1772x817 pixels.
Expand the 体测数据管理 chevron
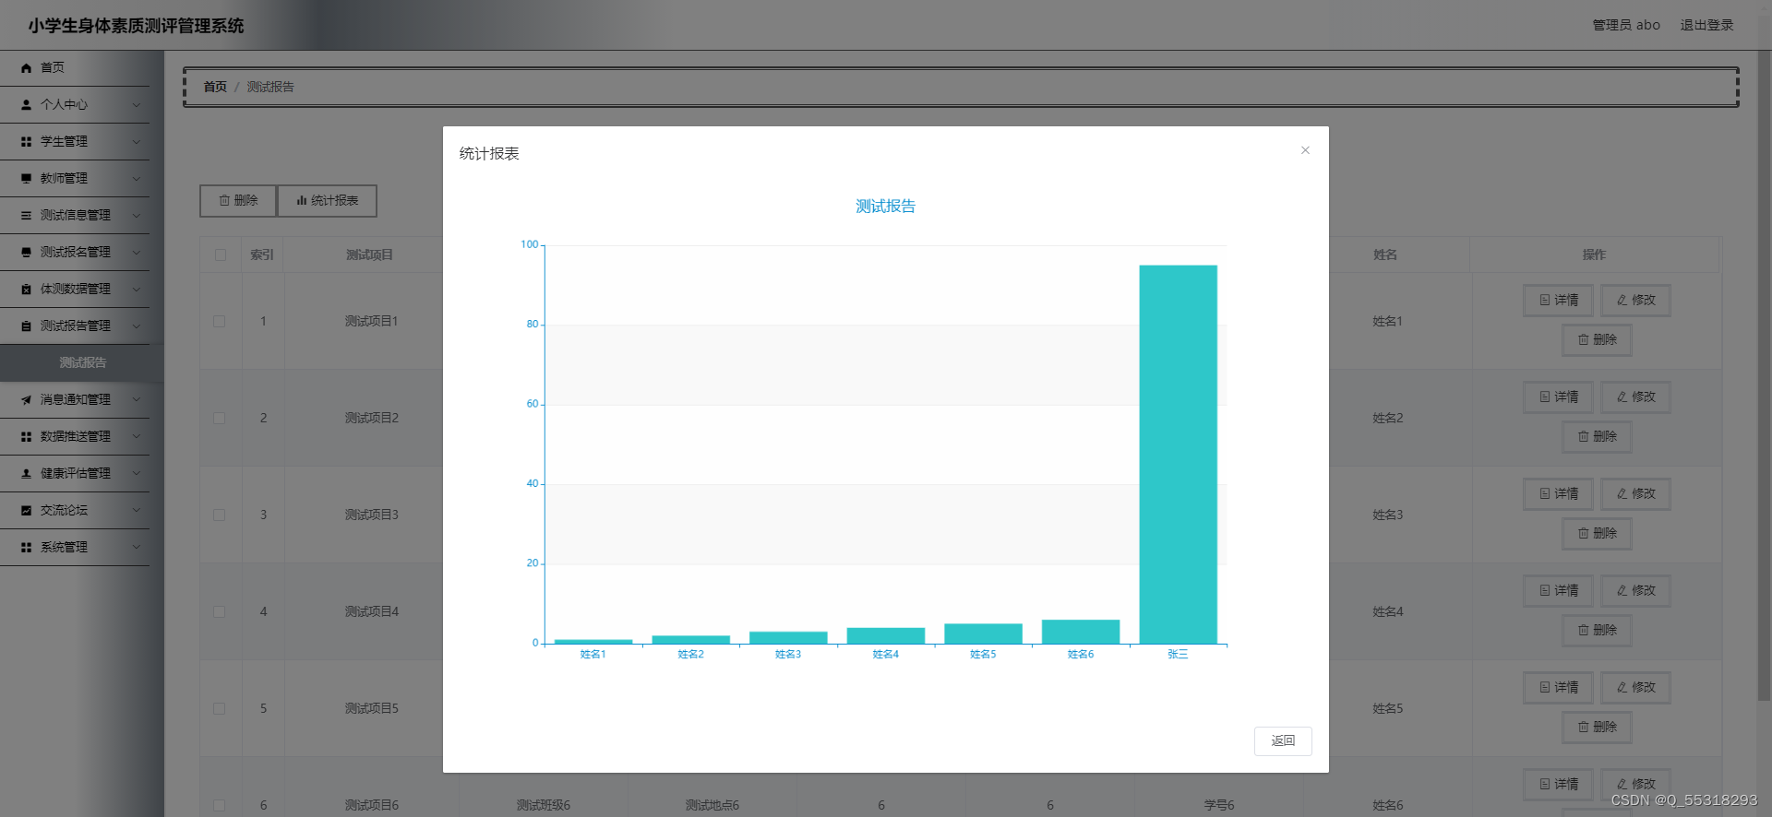pyautogui.click(x=137, y=290)
